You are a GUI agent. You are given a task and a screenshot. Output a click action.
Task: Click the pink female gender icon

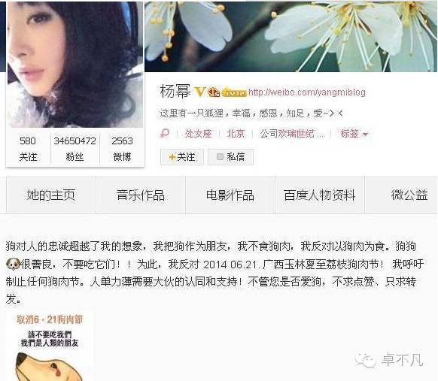(x=165, y=133)
